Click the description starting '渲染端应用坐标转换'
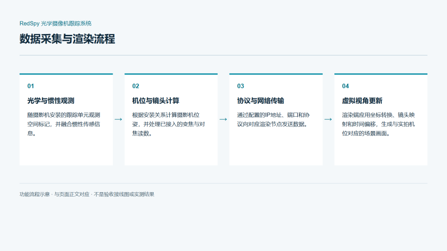The width and height of the screenshot is (447, 251). [x=378, y=124]
